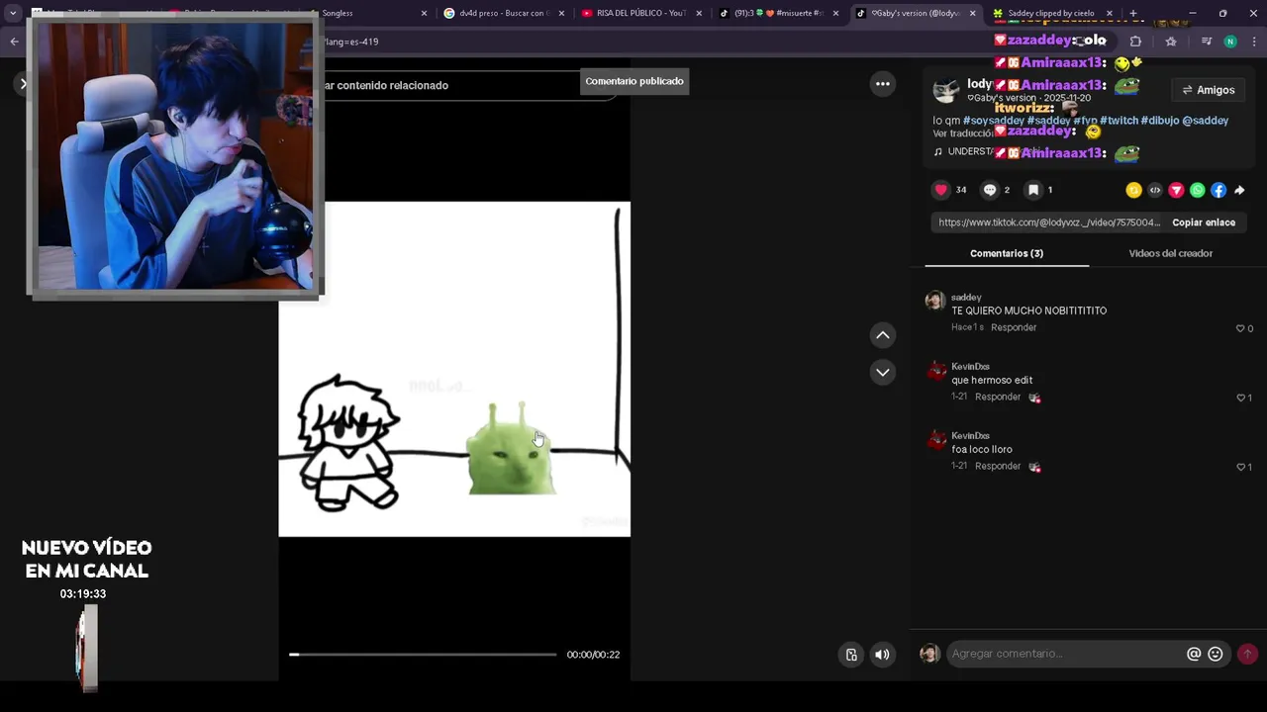Image resolution: width=1267 pixels, height=712 pixels.
Task: Select the Videos del creador tab
Action: click(1170, 253)
